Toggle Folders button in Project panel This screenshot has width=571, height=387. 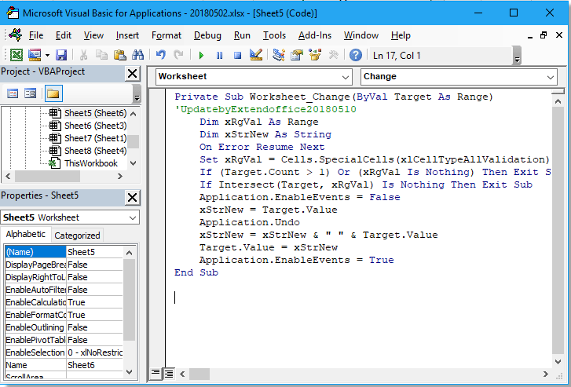[x=53, y=93]
